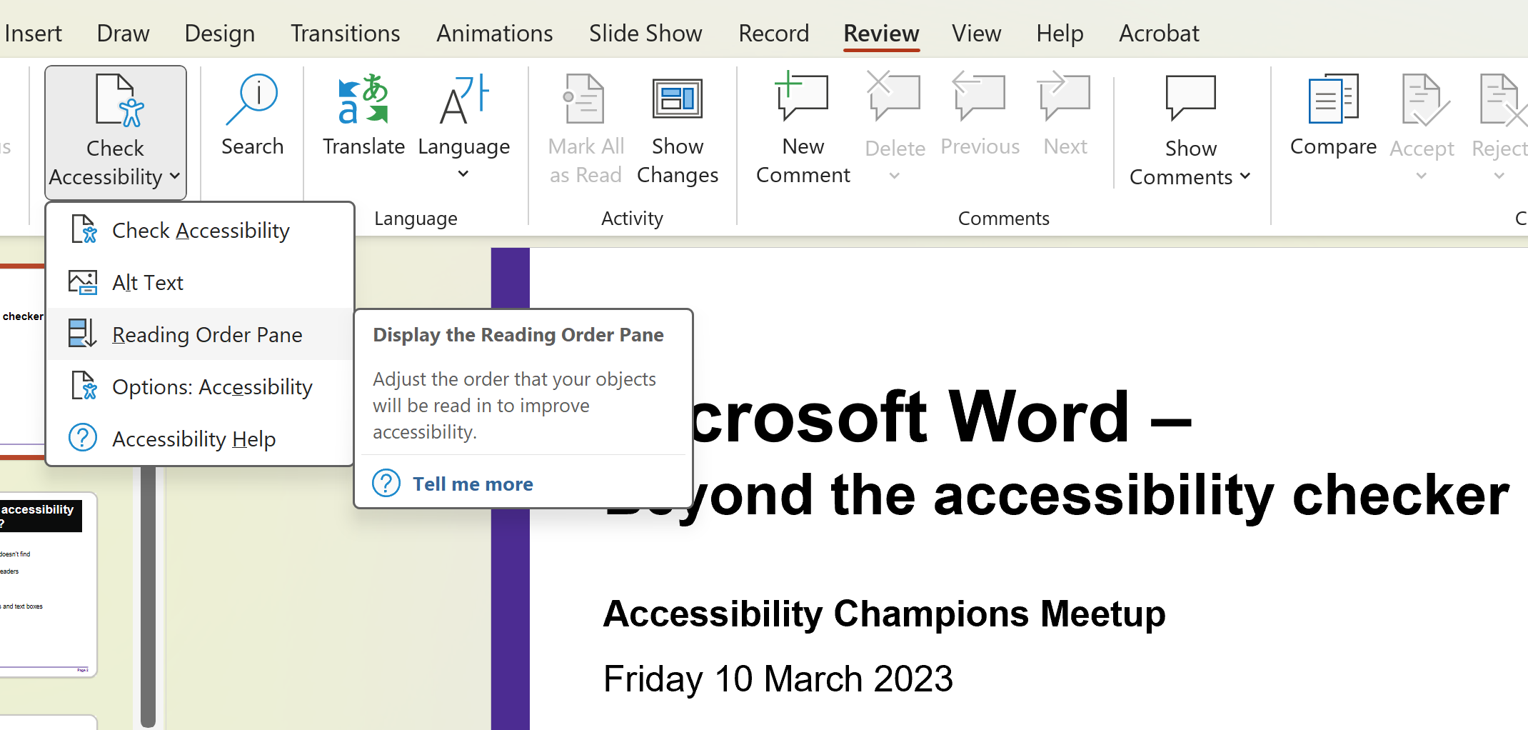
Task: Expand the Language dropdown arrow
Action: [463, 174]
